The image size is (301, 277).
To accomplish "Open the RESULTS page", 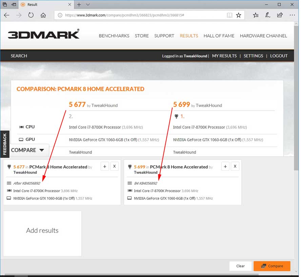I will tap(189, 36).
